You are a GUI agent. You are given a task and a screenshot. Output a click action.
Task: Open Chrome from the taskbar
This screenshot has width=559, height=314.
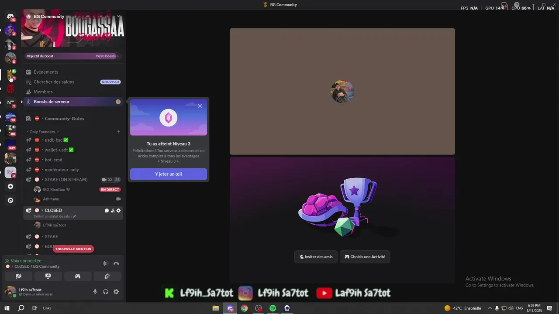(x=244, y=308)
